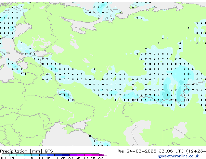Pick the legend swatch between 10 and 15 mm
The width and height of the screenshot is (206, 159).
tap(43, 155)
